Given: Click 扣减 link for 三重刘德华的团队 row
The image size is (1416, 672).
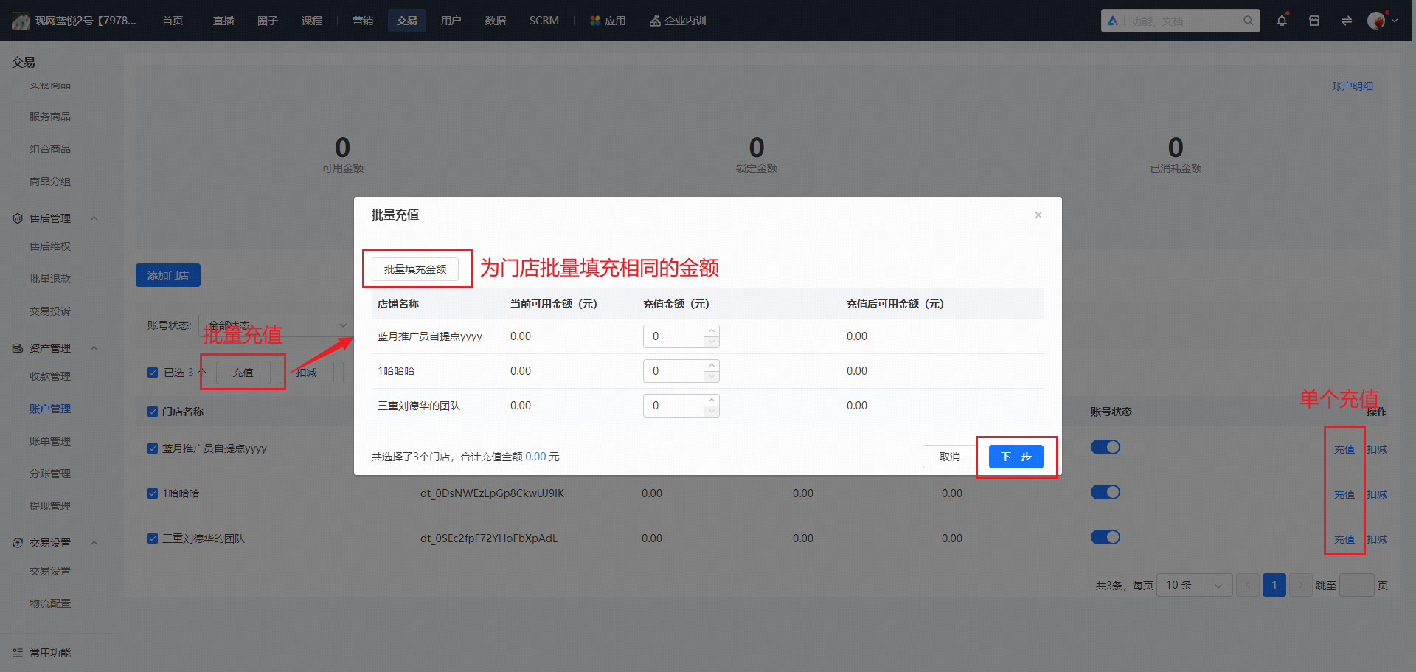Looking at the screenshot, I should [x=1377, y=539].
